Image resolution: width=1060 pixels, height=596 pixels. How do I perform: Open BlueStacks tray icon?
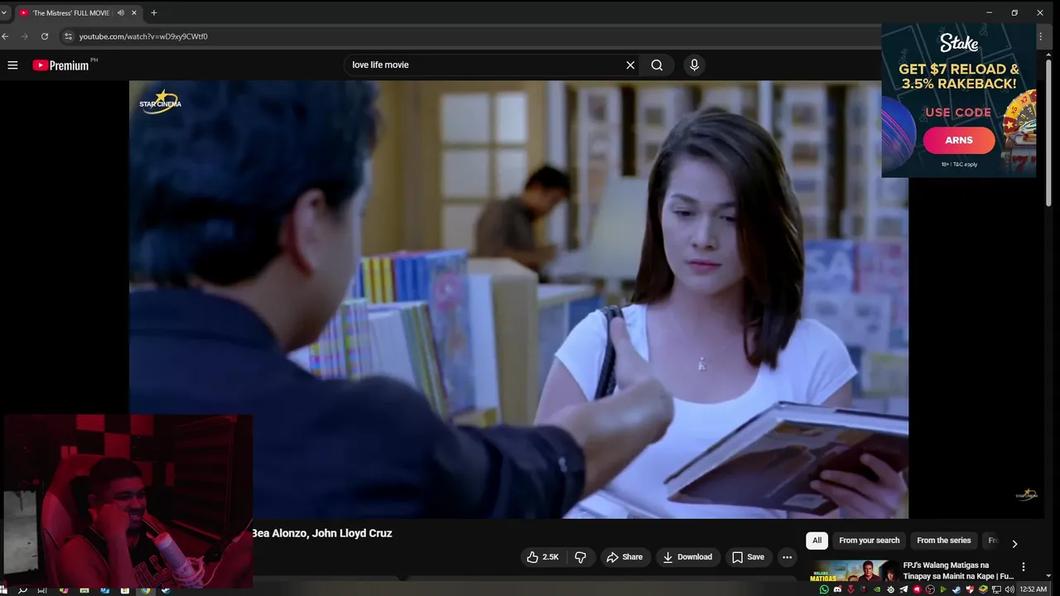(983, 589)
